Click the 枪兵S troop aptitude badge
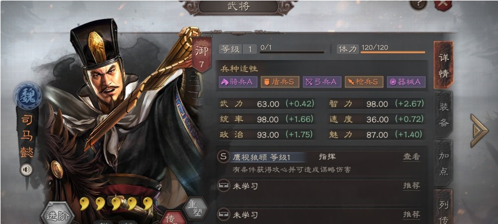 click(364, 82)
